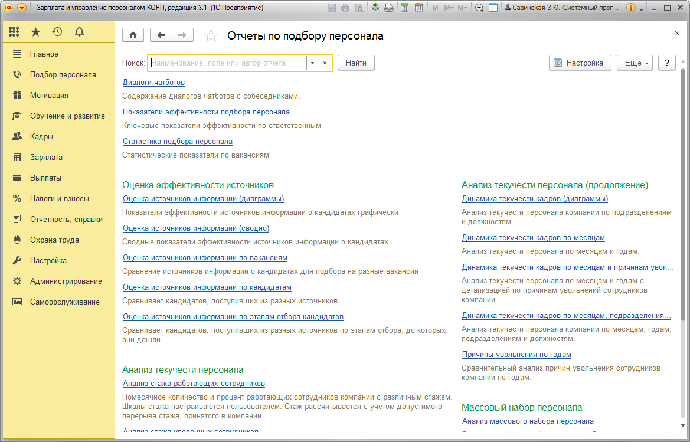Viewport: 690px width, 442px height.
Task: Open Оценка источников информации по кандидатам
Action: click(x=207, y=287)
